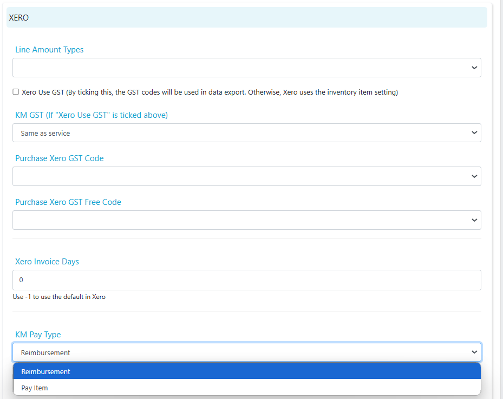Click the Xero Use GST description text
Viewport: 503px width, 399px height.
[210, 92]
